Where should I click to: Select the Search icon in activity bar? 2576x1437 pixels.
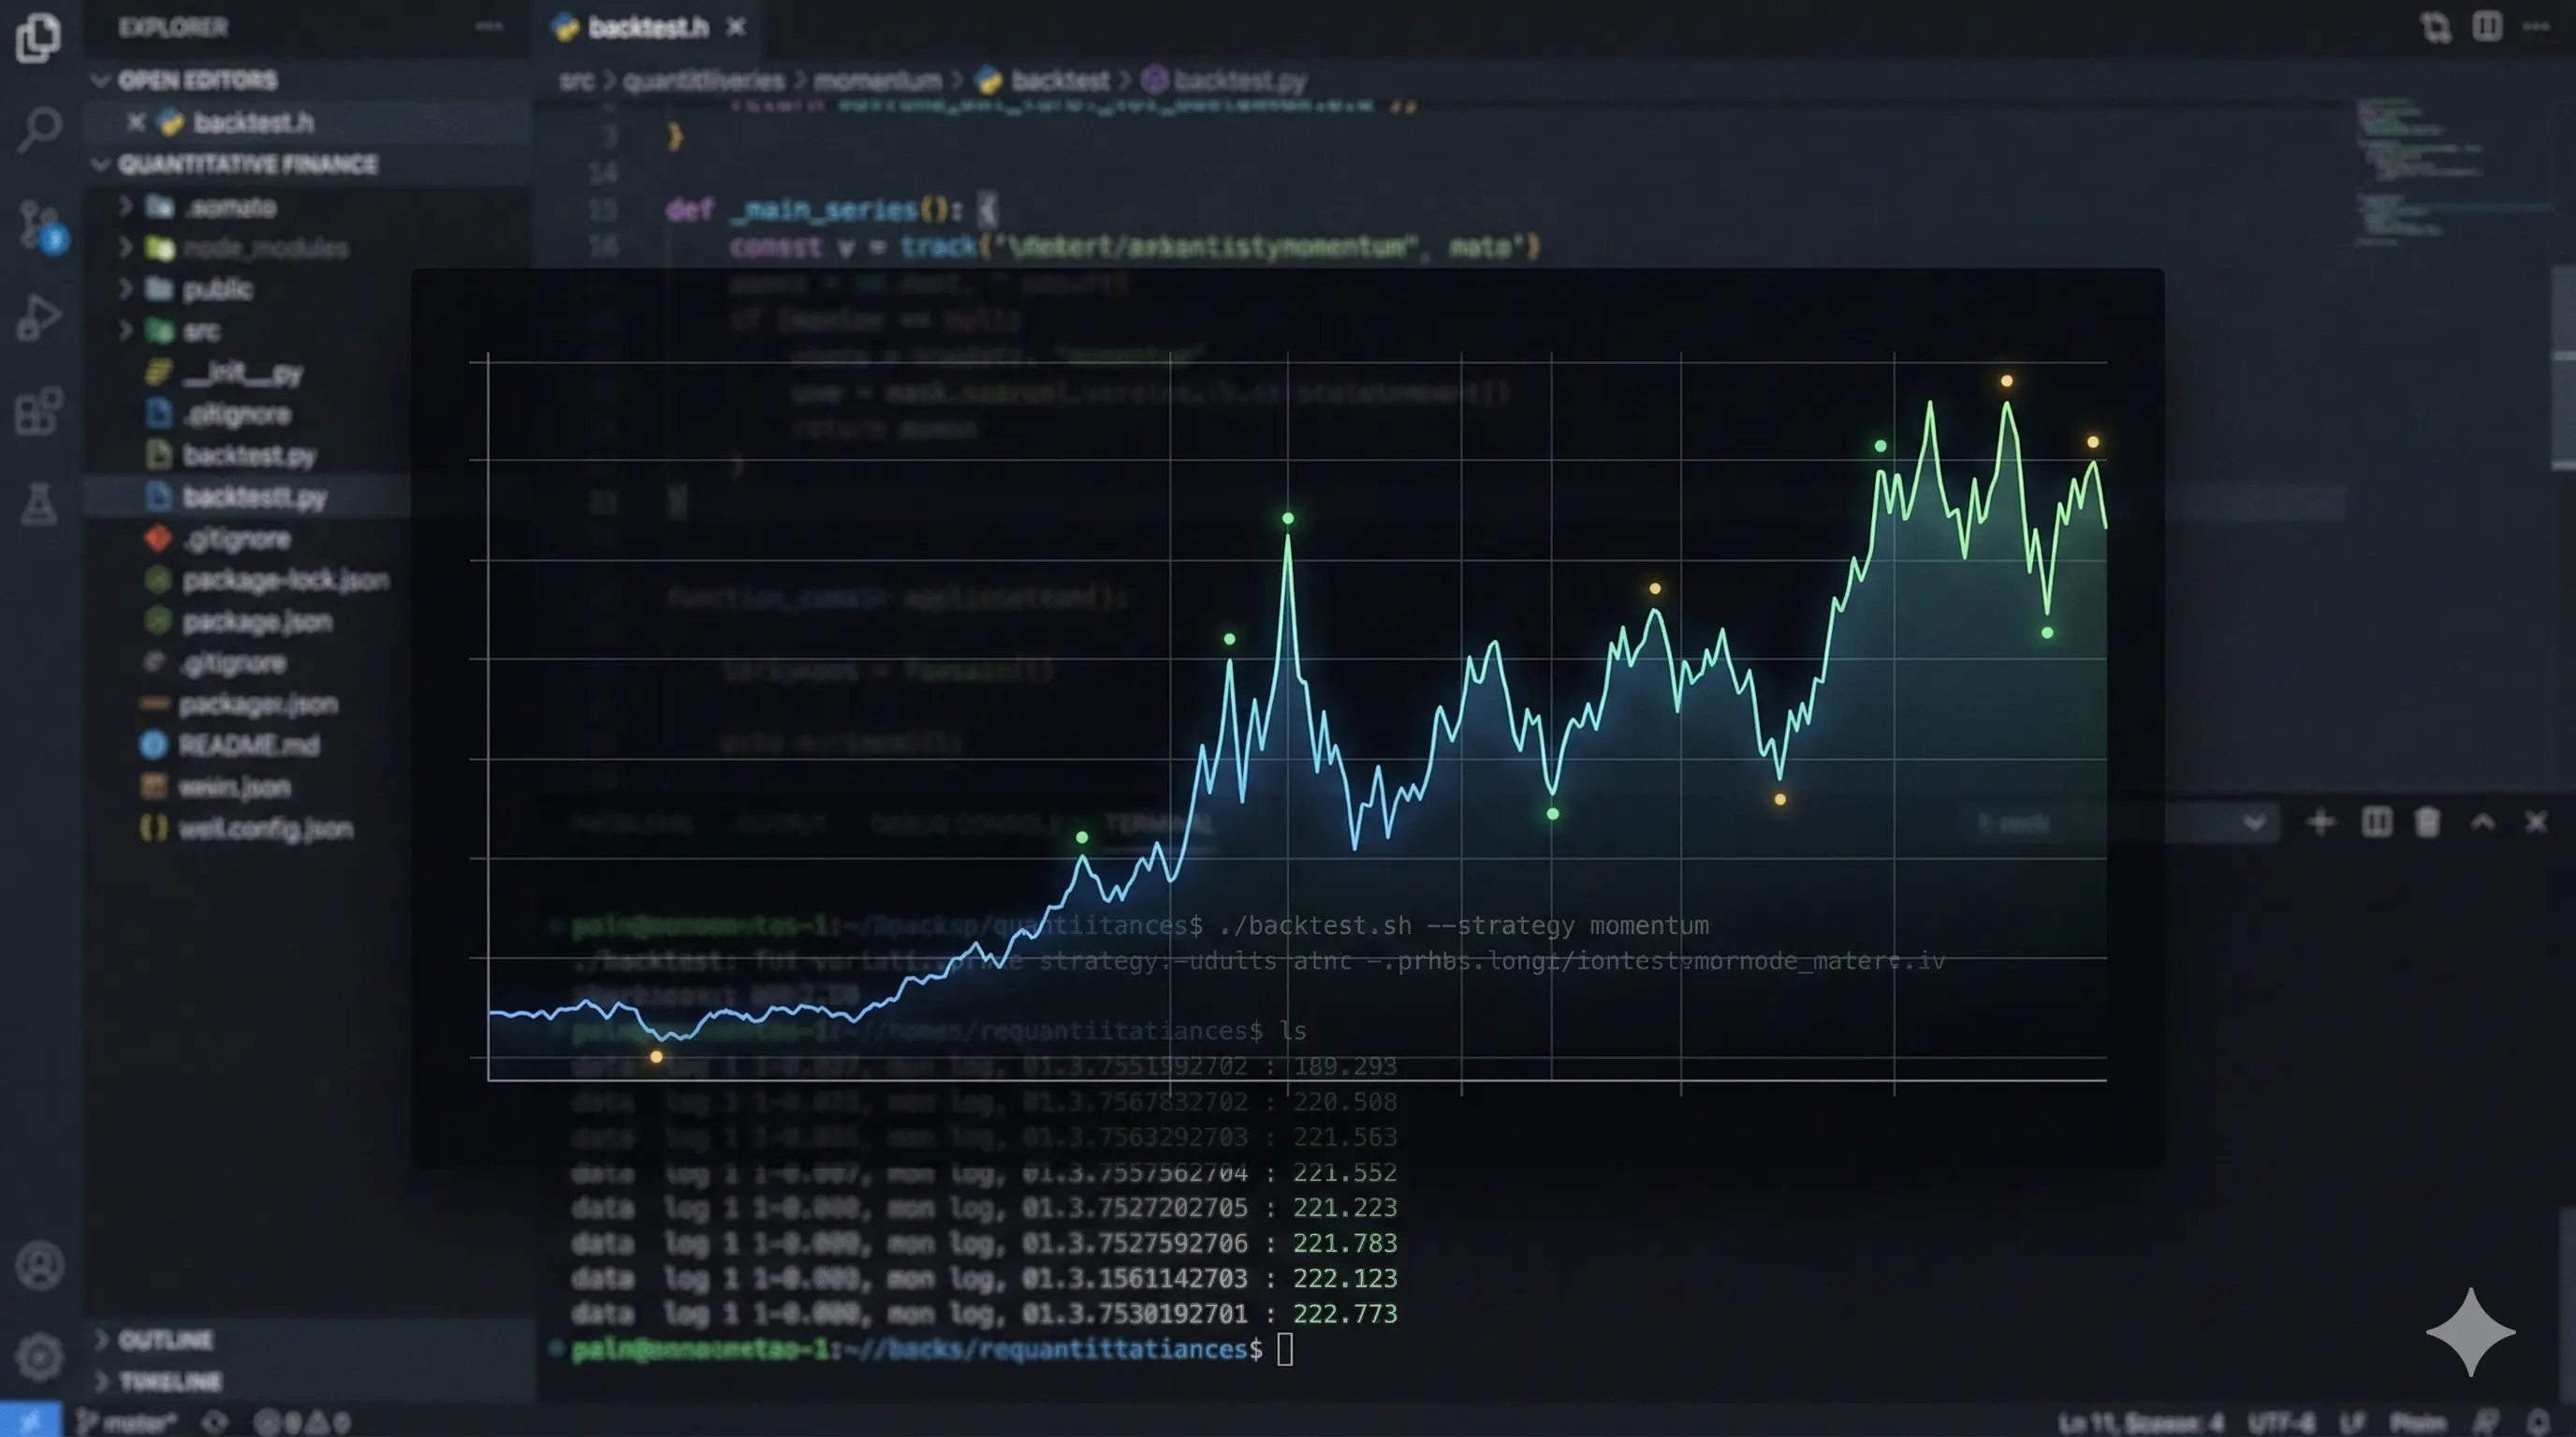point(38,128)
